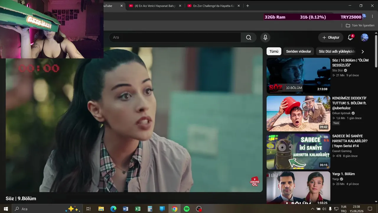Screen dimensions: 378x213
Task: Click the video player showing Söz 9.Bölüm
Action: [x=134, y=120]
